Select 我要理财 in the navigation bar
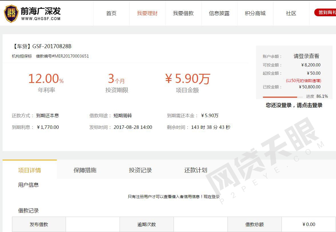Screen dimensions: 336x232 click(147, 13)
